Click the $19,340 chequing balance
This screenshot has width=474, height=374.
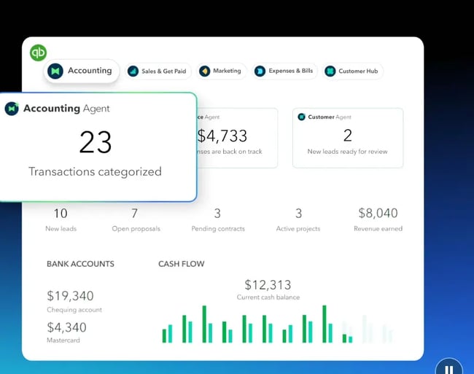pos(70,296)
